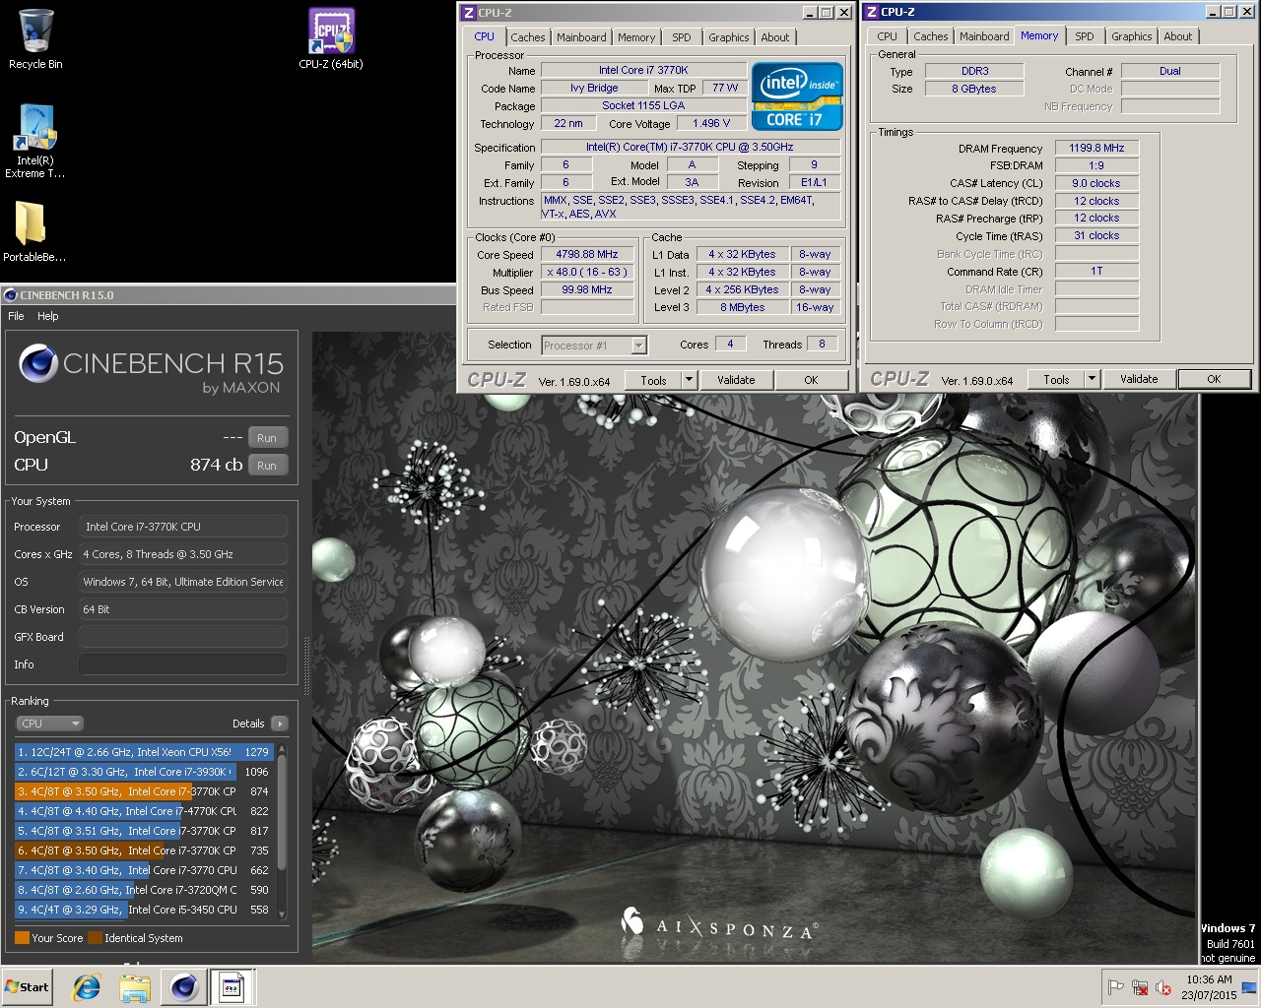This screenshot has height=1008, width=1261.
Task: Click Validate in right CPU-Z window
Action: pyautogui.click(x=1139, y=380)
